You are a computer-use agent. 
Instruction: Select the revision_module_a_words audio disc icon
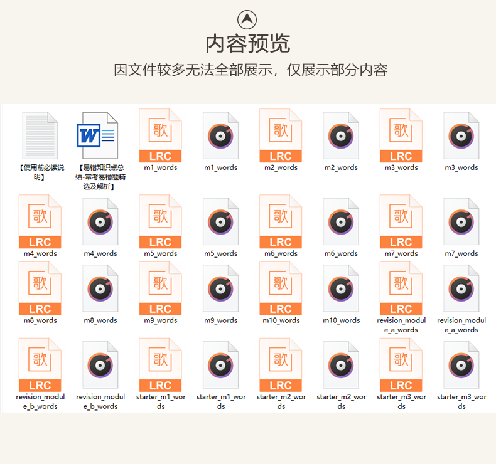461,288
